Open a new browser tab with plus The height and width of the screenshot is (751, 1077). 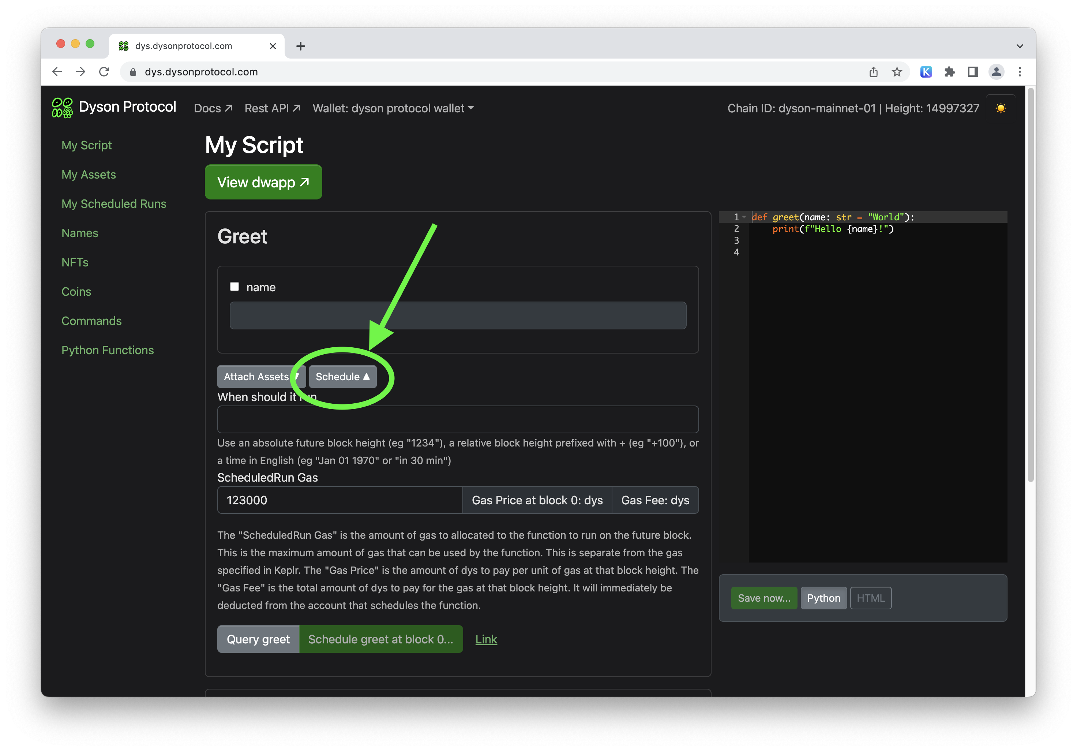[301, 46]
